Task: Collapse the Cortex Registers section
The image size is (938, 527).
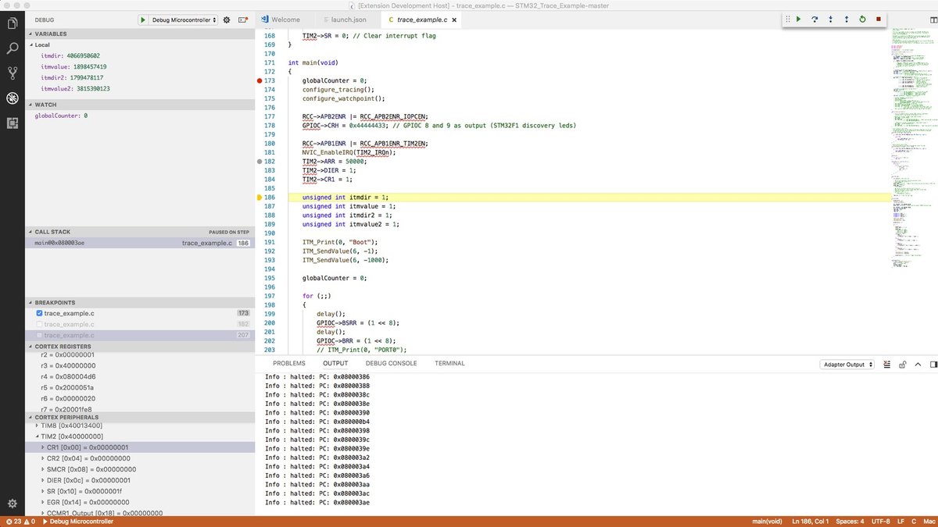Action: (140, 346)
